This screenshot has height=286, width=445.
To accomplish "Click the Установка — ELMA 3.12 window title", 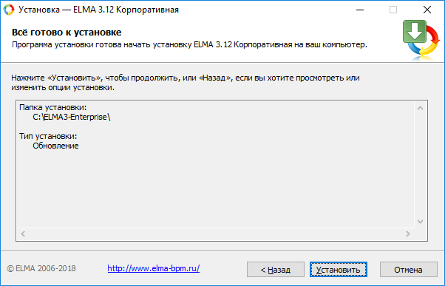I will [98, 10].
